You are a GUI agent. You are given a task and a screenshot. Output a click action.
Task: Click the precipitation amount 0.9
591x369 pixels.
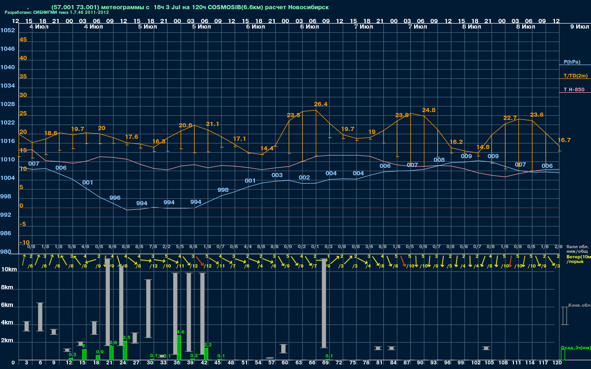[99, 352]
